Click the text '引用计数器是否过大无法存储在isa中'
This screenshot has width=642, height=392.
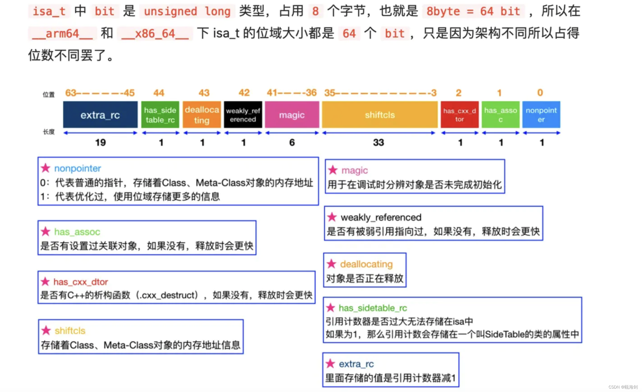tap(399, 321)
